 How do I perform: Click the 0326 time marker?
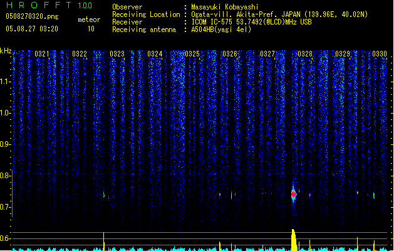pyautogui.click(x=230, y=54)
